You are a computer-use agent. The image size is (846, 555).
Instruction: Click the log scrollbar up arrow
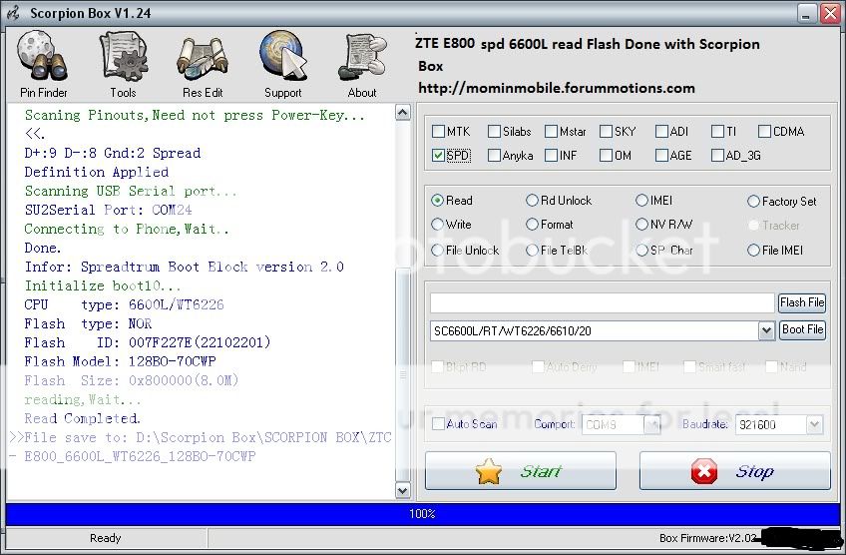[402, 112]
